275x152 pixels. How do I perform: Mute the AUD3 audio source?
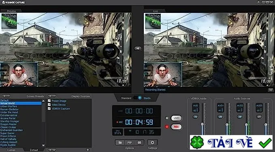click(x=259, y=117)
